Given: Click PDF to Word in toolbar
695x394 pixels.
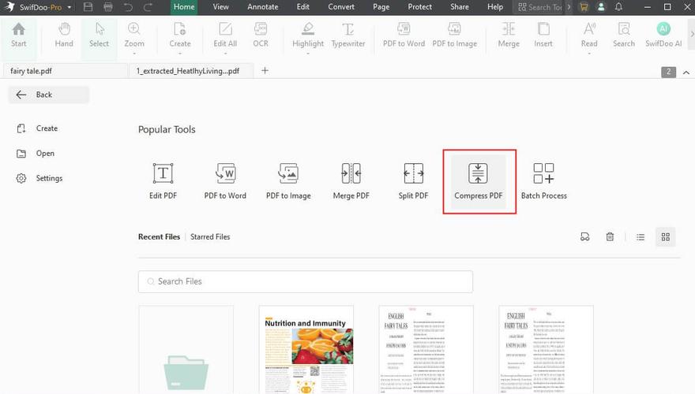Looking at the screenshot, I should (404, 35).
